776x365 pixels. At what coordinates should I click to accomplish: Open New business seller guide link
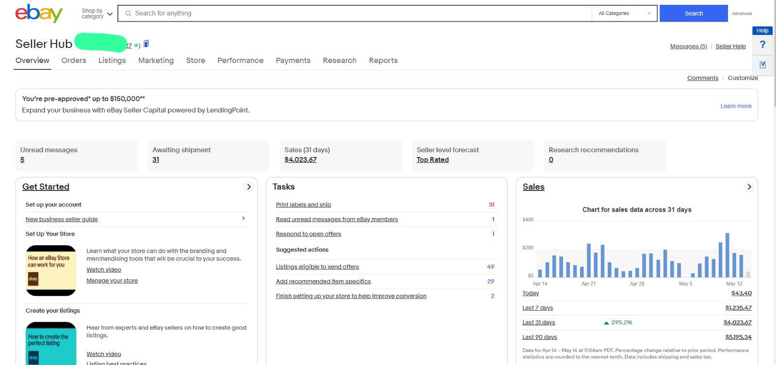(x=62, y=219)
